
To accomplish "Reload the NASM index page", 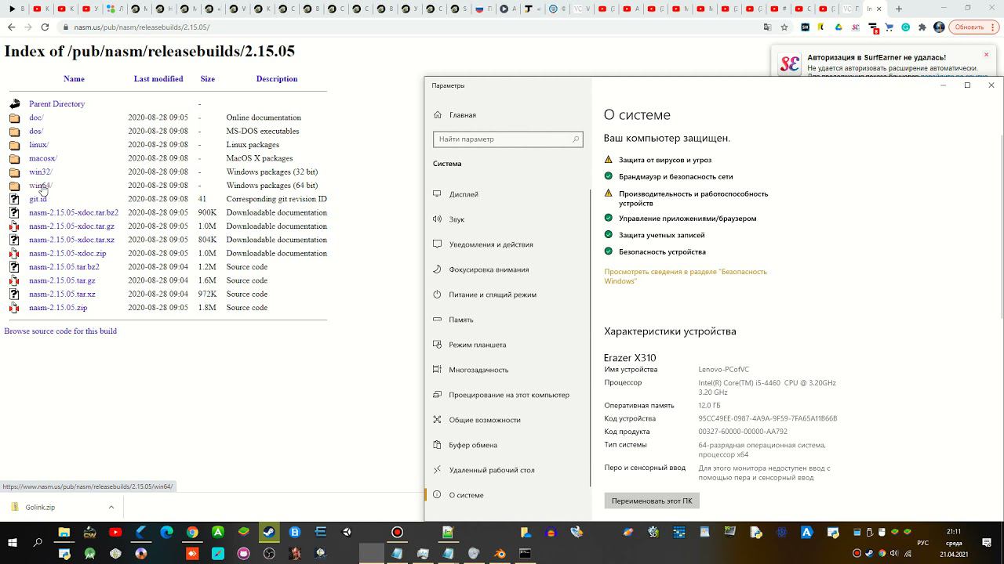I will (x=45, y=27).
